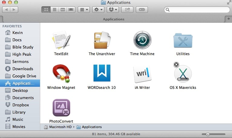Click the FAVORITES sidebar heading

pyautogui.click(x=12, y=26)
